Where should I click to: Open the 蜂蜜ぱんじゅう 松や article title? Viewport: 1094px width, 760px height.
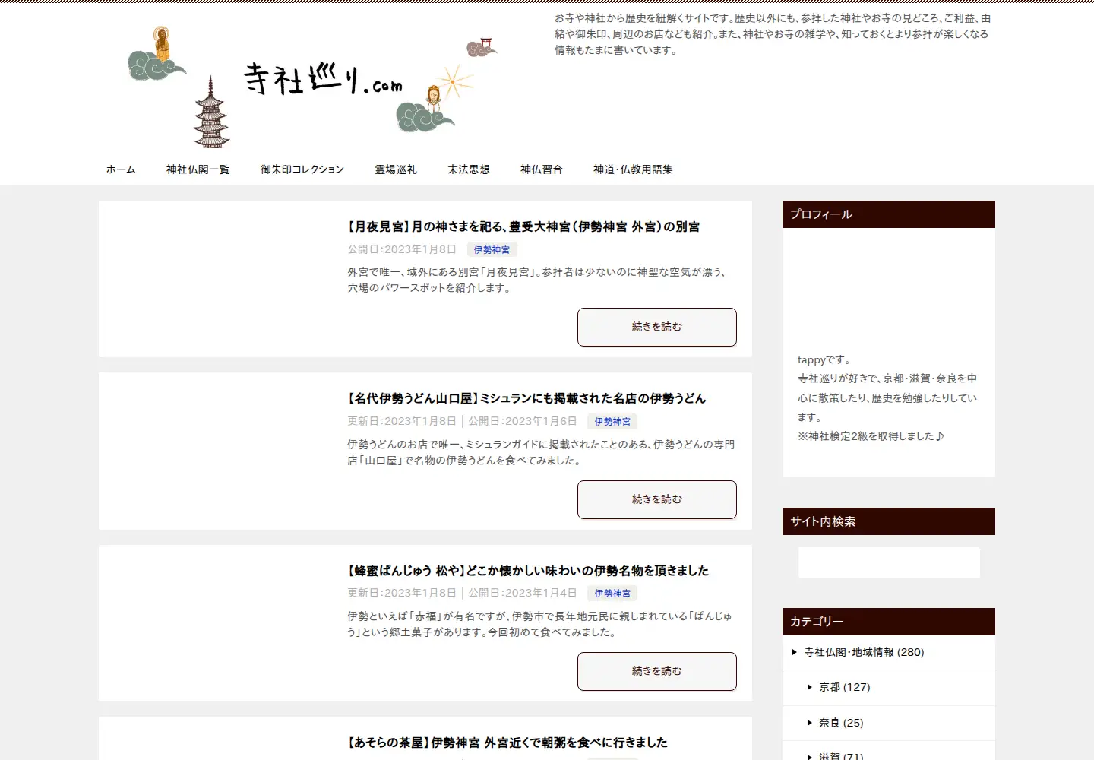tap(528, 571)
